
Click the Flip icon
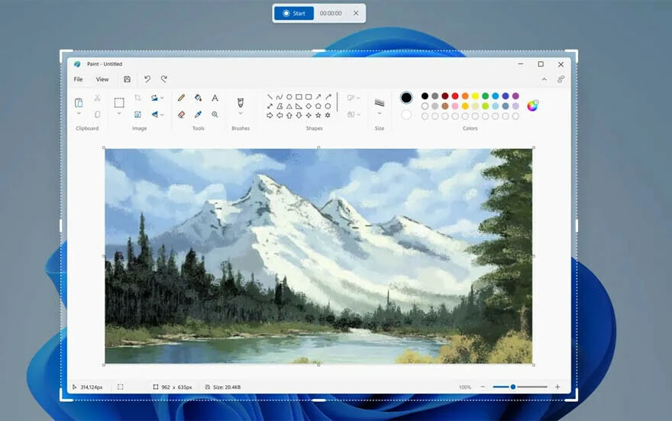click(155, 115)
